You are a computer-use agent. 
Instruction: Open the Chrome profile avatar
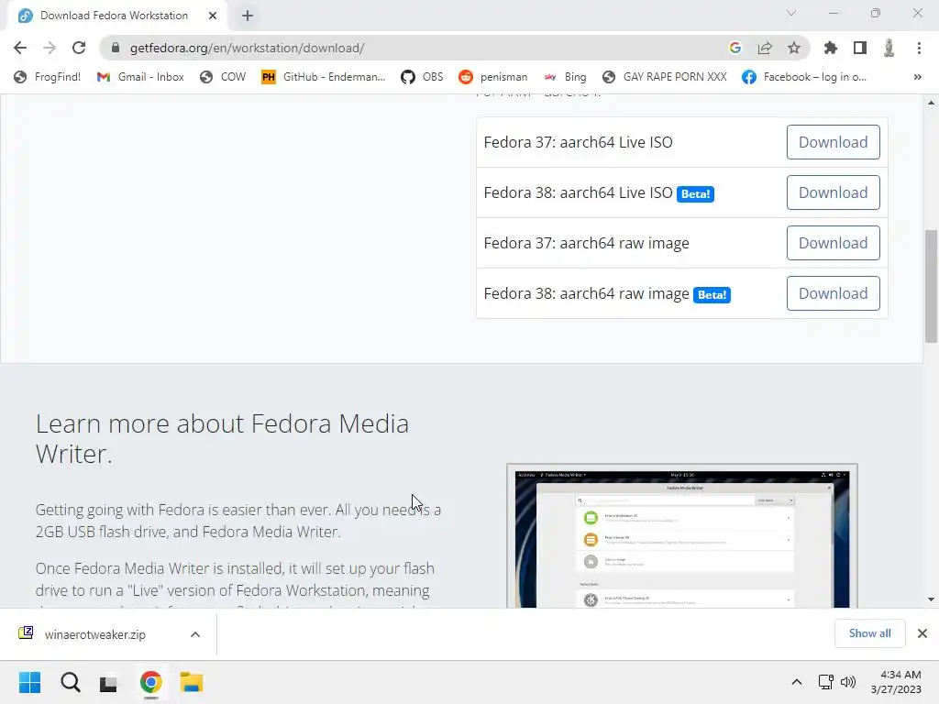(x=889, y=48)
